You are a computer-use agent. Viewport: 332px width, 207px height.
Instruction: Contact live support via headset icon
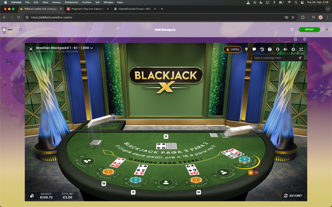[277, 49]
